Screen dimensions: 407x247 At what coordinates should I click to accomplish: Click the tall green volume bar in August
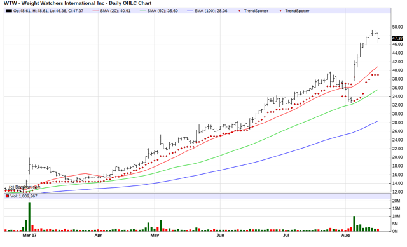click(x=354, y=224)
